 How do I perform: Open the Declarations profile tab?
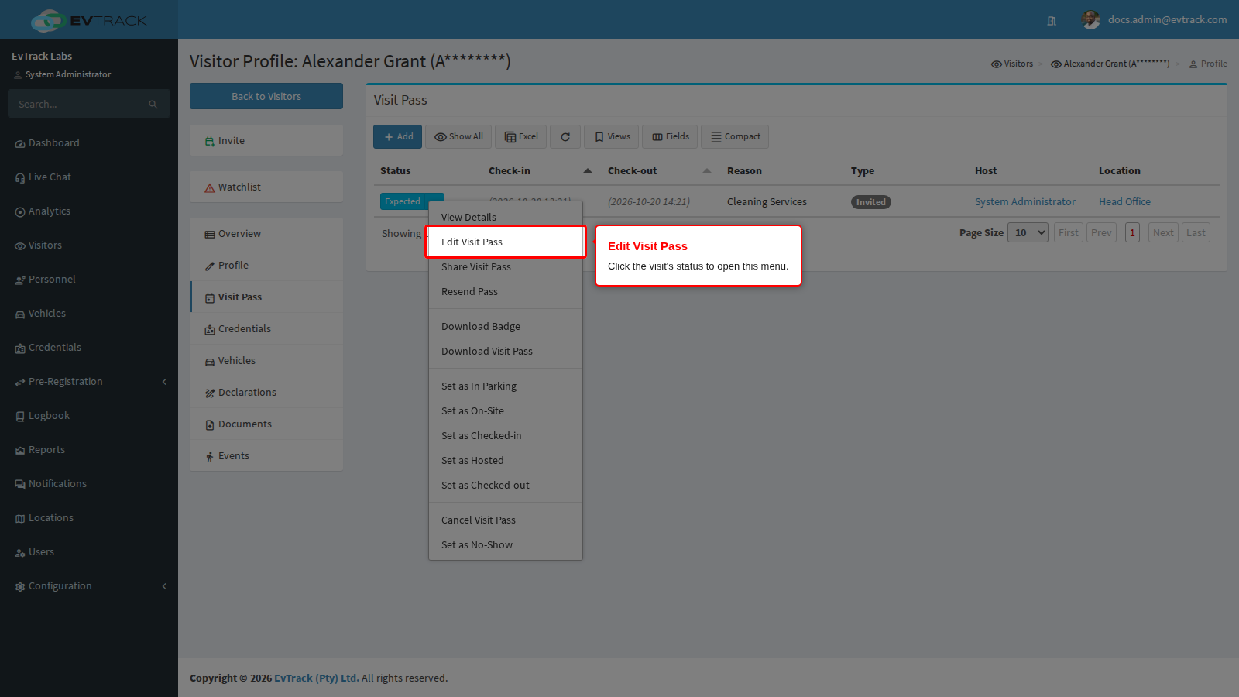point(266,393)
